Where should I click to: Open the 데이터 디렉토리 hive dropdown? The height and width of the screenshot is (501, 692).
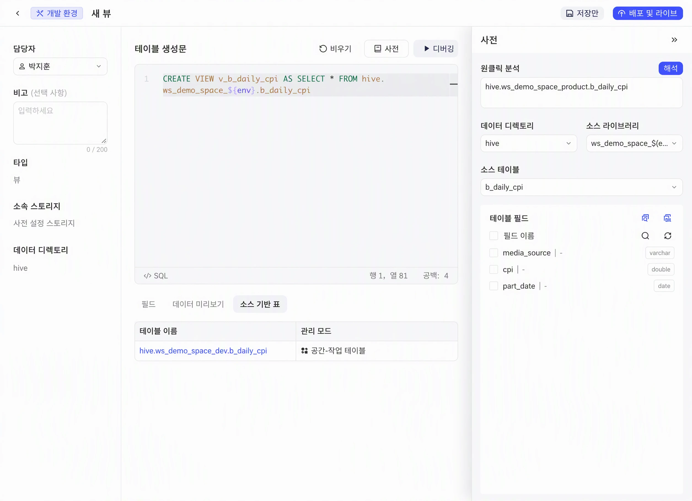(x=529, y=143)
